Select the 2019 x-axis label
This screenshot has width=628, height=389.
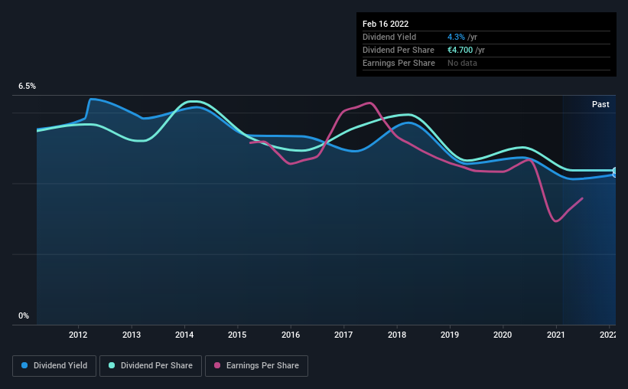[449, 335]
